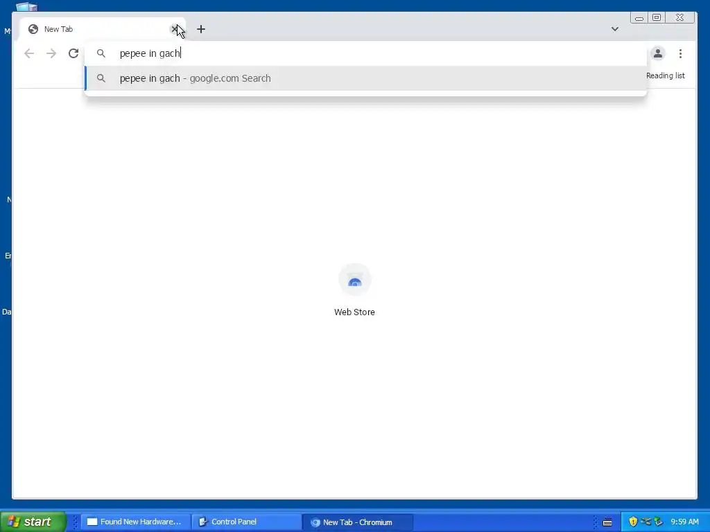Click the address bar text field
The width and height of the screenshot is (710, 532).
pos(366,53)
